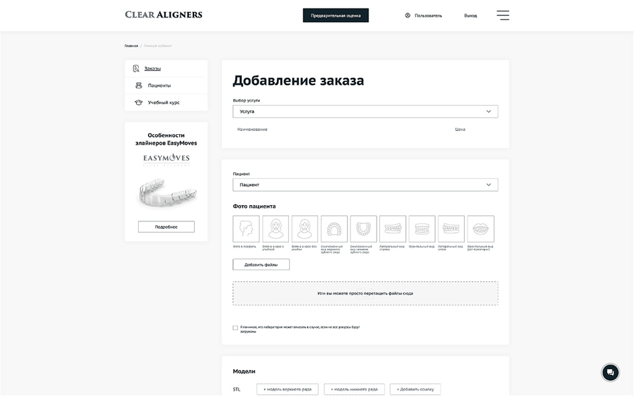
Task: Click Выход to log out
Action: [x=470, y=16]
